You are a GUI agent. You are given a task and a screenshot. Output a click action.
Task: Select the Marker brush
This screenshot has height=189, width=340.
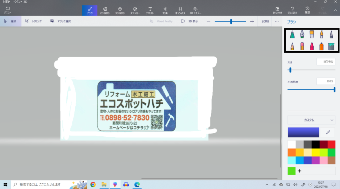tap(292, 34)
